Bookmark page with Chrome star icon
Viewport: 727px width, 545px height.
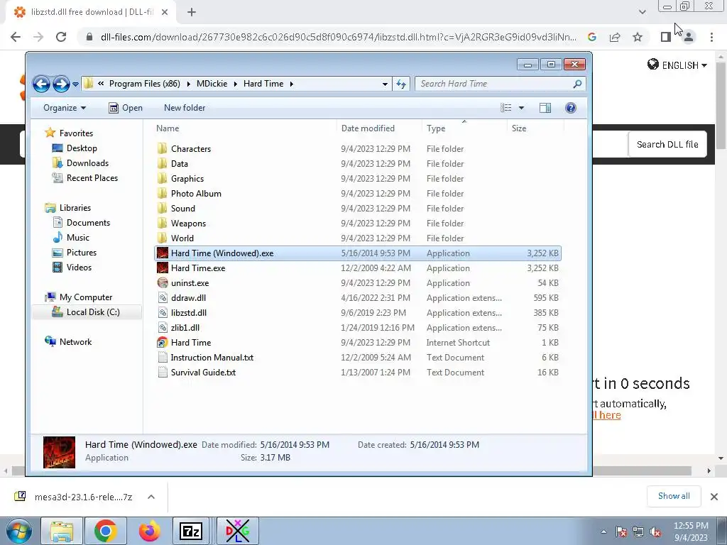pyautogui.click(x=638, y=37)
